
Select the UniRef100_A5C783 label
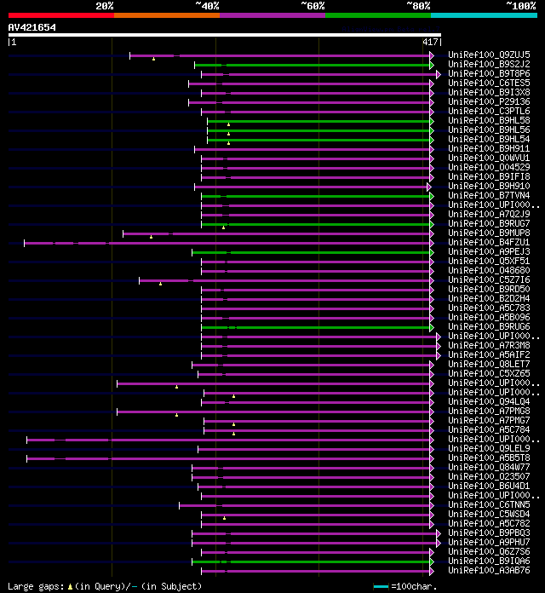[489, 308]
